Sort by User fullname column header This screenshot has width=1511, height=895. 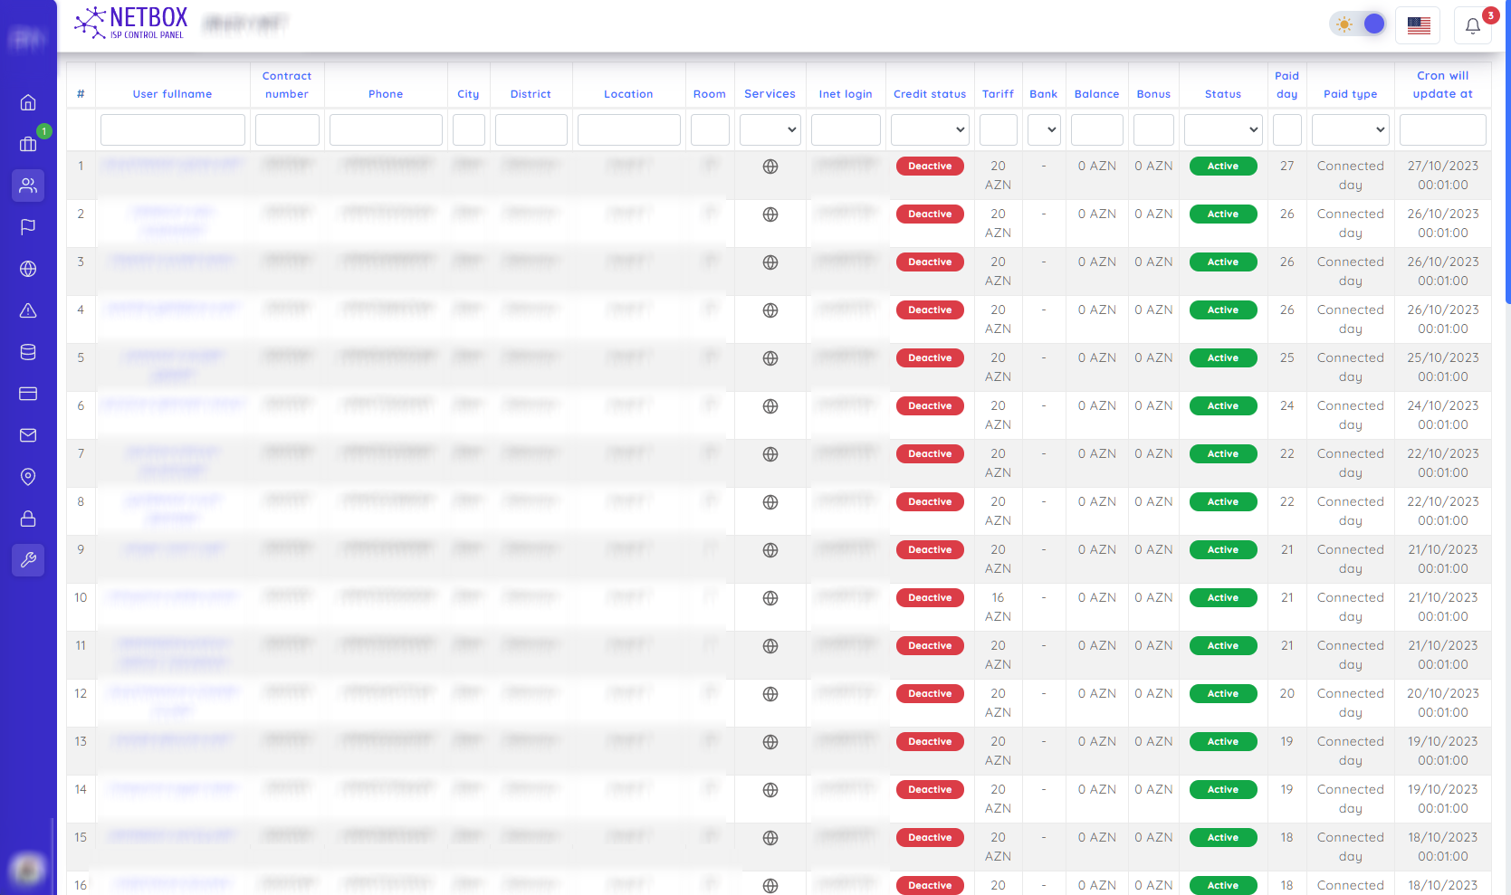[172, 94]
